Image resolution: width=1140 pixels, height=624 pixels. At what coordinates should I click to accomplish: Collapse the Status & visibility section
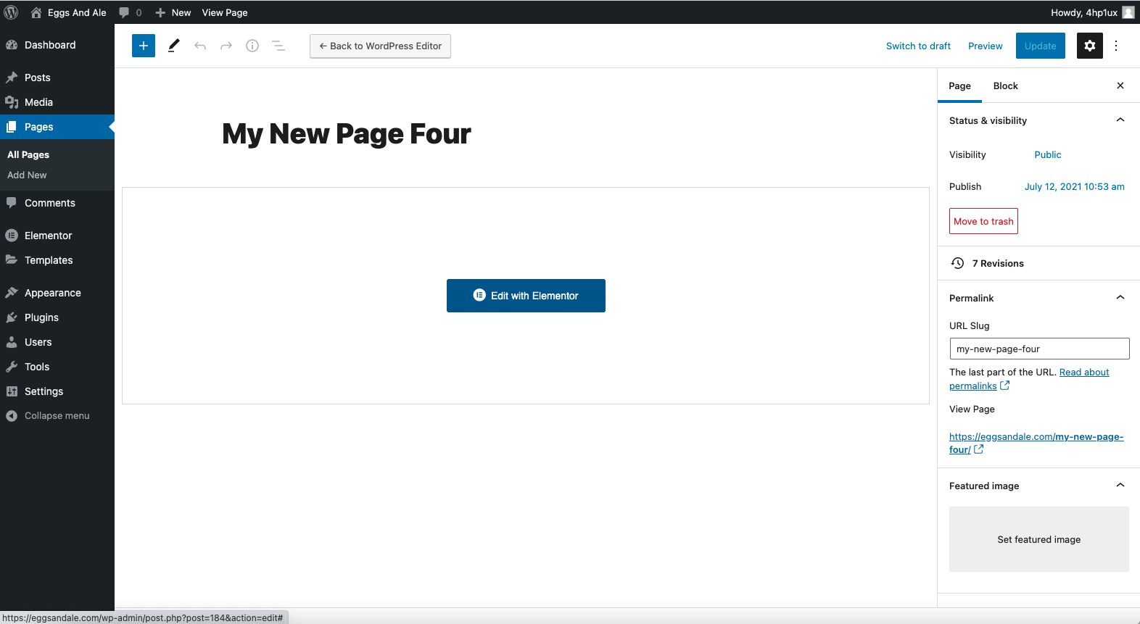1038,120
